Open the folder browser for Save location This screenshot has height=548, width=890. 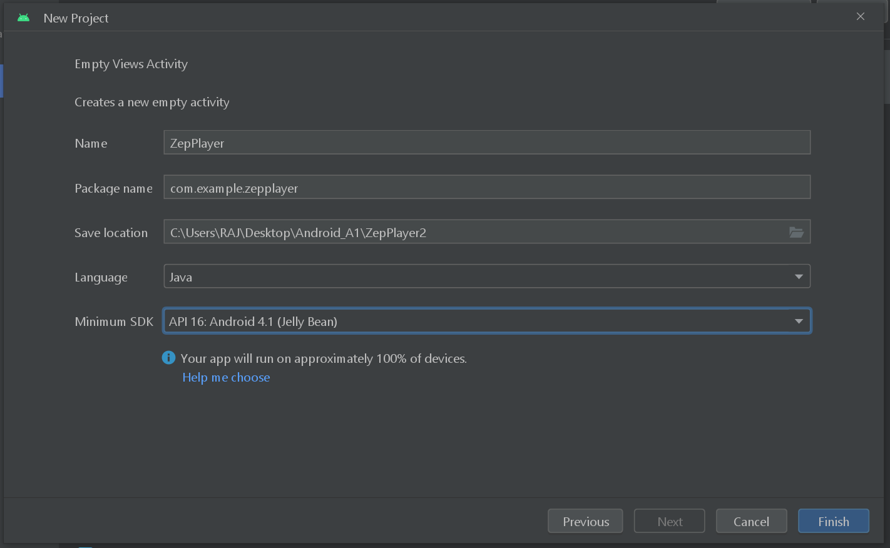pos(796,232)
